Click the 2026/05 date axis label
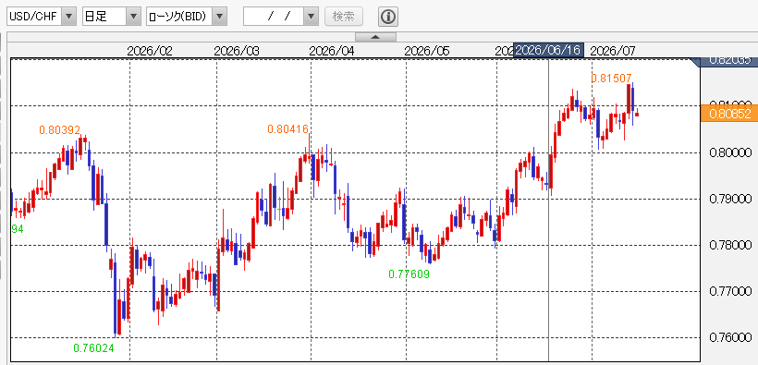Screen dimensions: 758x365 [427, 51]
